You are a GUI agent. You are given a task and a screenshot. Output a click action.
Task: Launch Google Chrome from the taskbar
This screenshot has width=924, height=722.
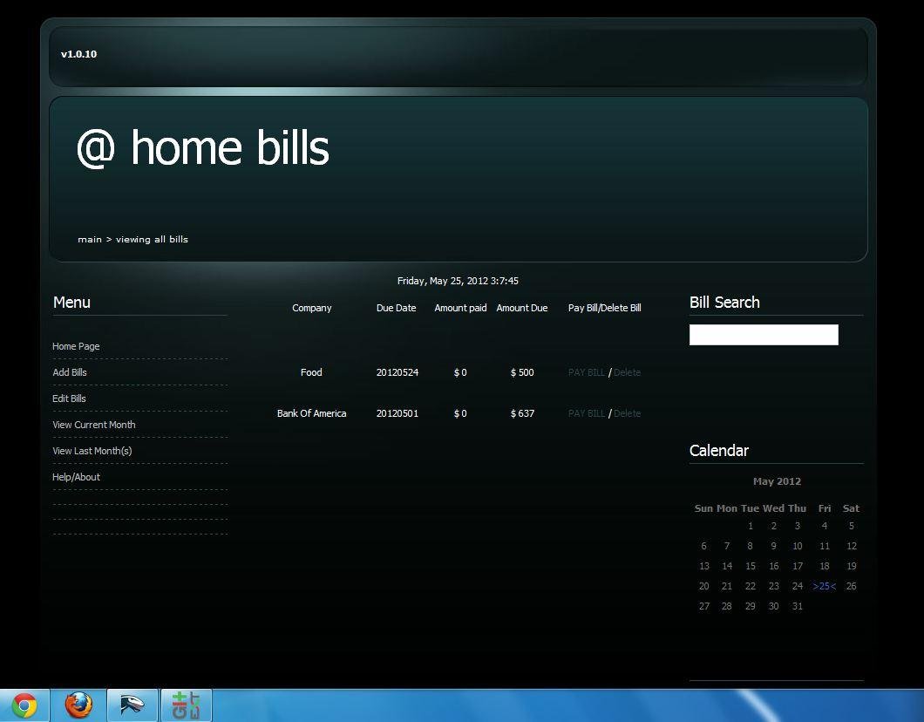tap(24, 705)
